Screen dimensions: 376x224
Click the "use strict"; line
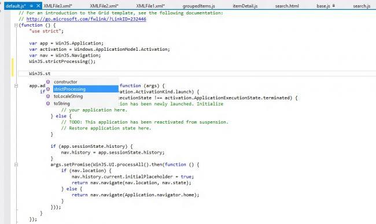[46, 31]
